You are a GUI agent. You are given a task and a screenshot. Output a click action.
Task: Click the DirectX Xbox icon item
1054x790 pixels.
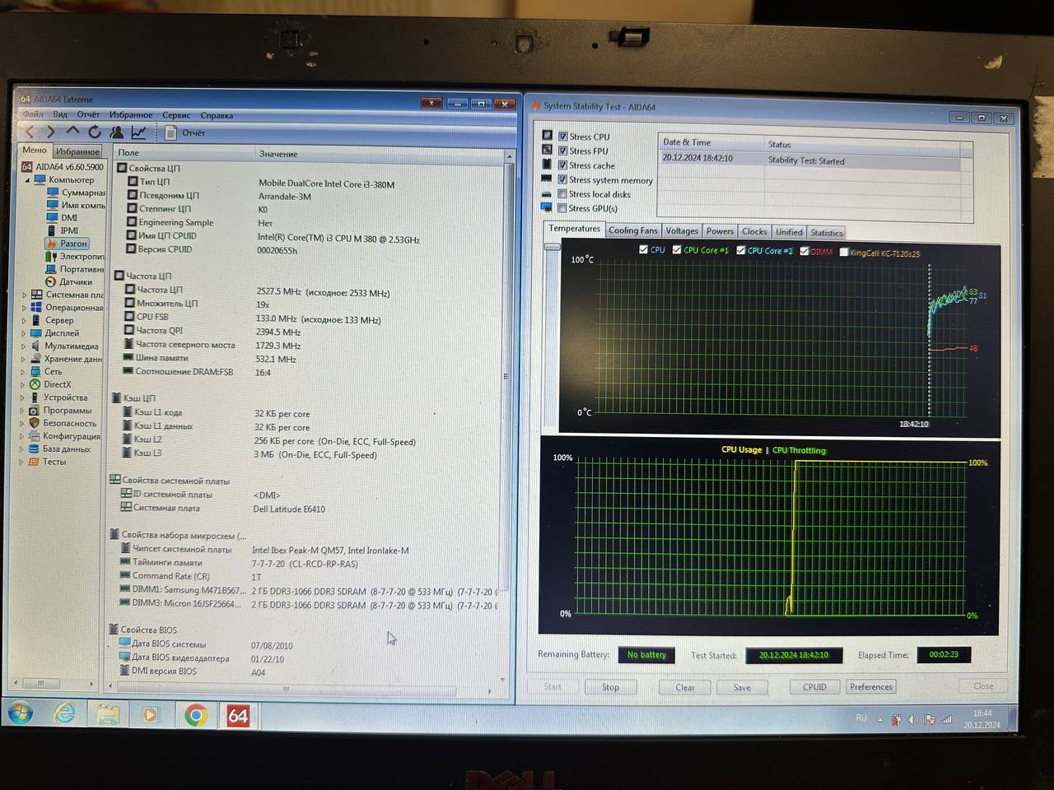click(x=35, y=384)
